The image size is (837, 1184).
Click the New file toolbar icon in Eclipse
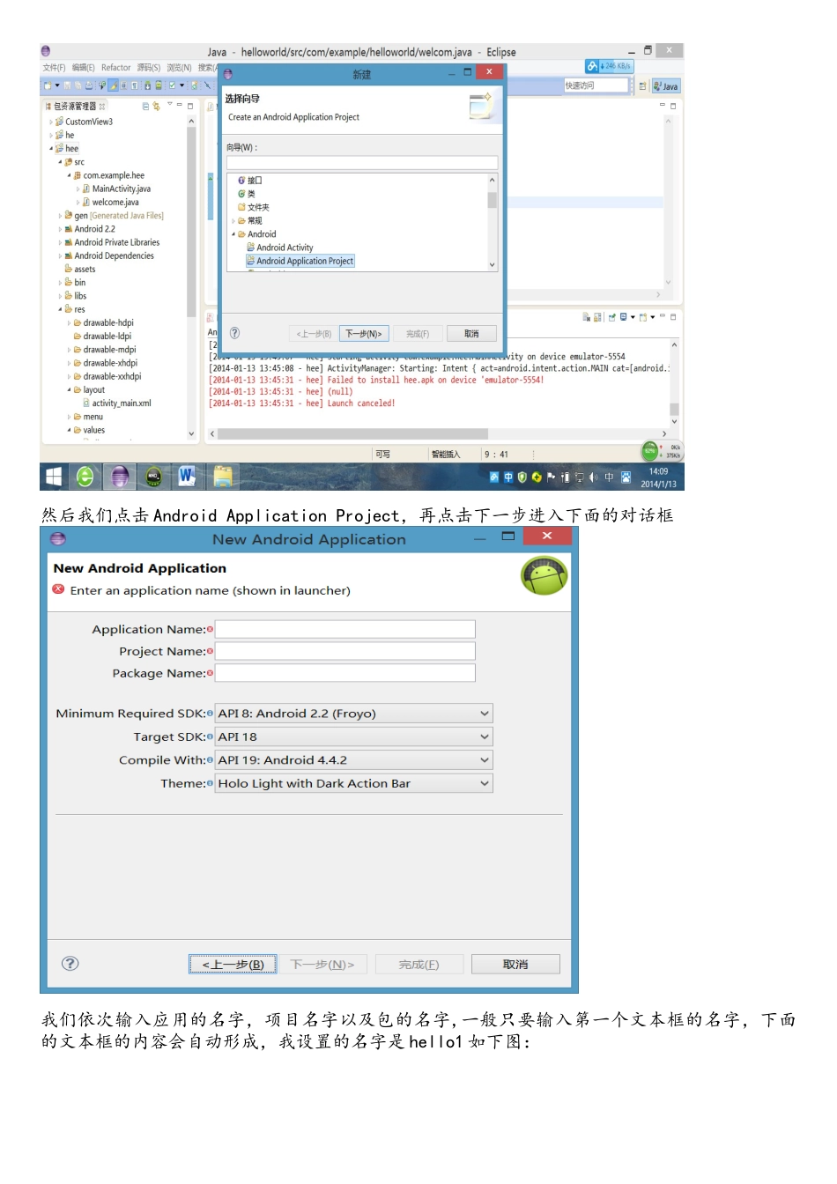(48, 85)
